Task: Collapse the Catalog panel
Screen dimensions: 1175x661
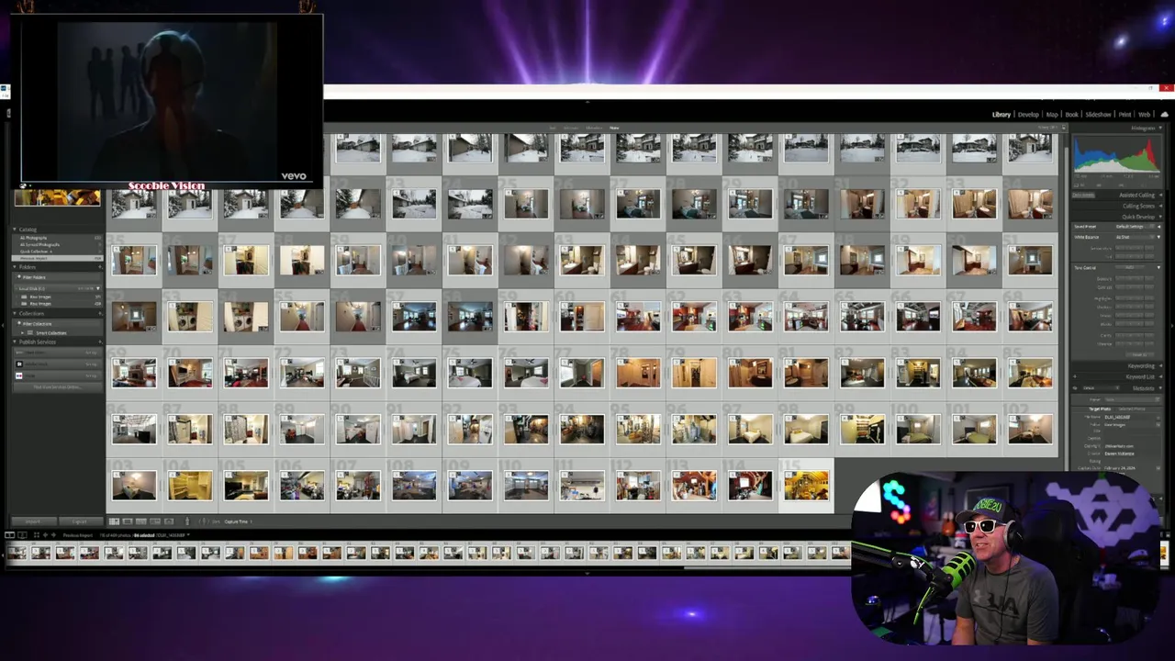Action: 15,230
